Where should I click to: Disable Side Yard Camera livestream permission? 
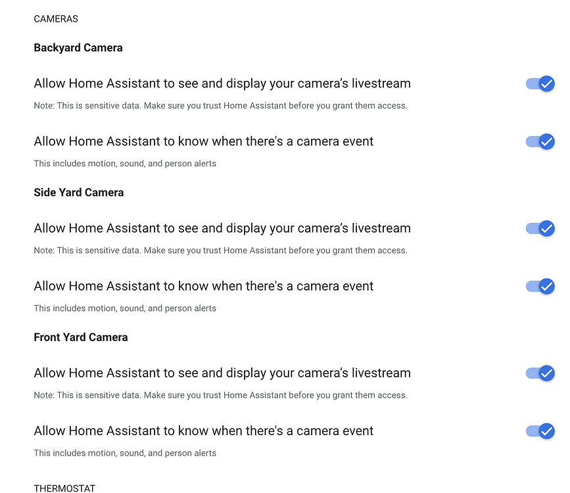(x=540, y=229)
